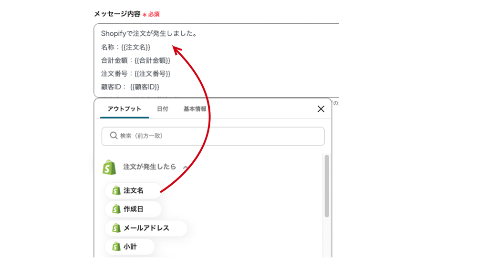Screen dimensions: 477x266
Task: Insert the 注文名 output value
Action: (x=133, y=190)
